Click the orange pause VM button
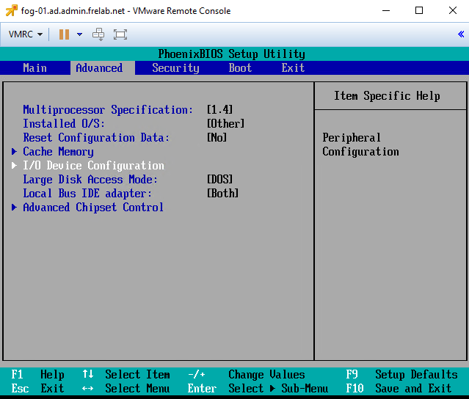 (x=64, y=34)
